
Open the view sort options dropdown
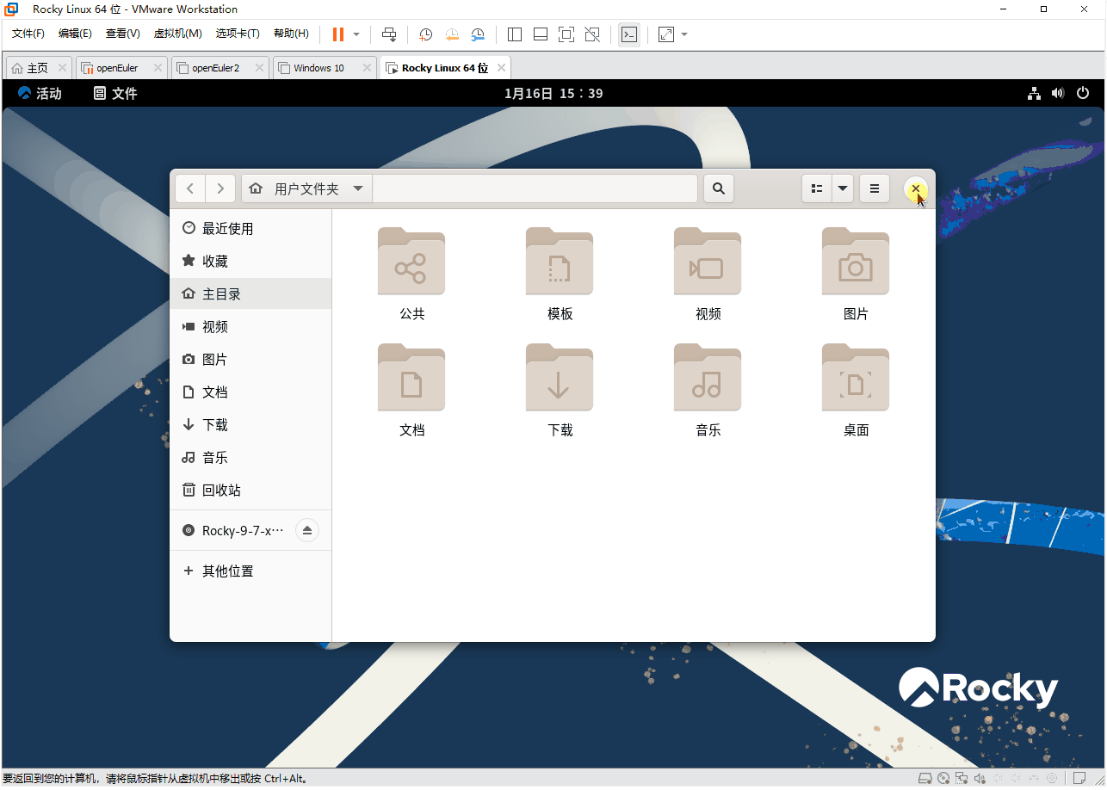pos(842,188)
